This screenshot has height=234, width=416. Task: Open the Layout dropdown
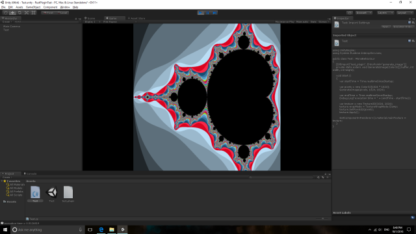click(404, 13)
